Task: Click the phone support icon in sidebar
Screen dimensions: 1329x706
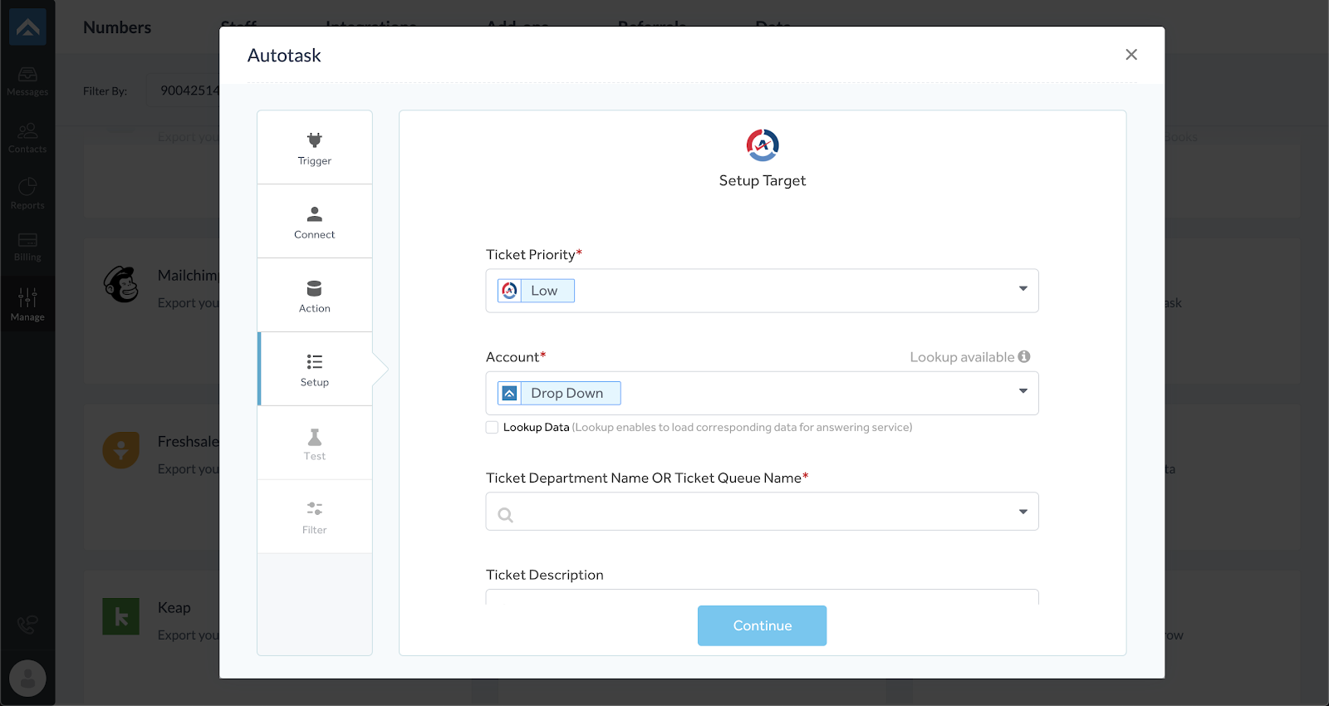Action: pos(27,625)
